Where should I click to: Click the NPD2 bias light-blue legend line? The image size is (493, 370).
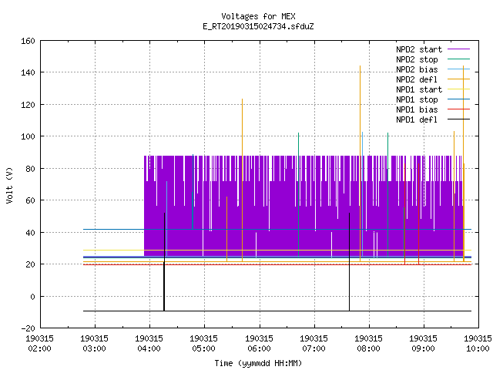click(x=458, y=69)
